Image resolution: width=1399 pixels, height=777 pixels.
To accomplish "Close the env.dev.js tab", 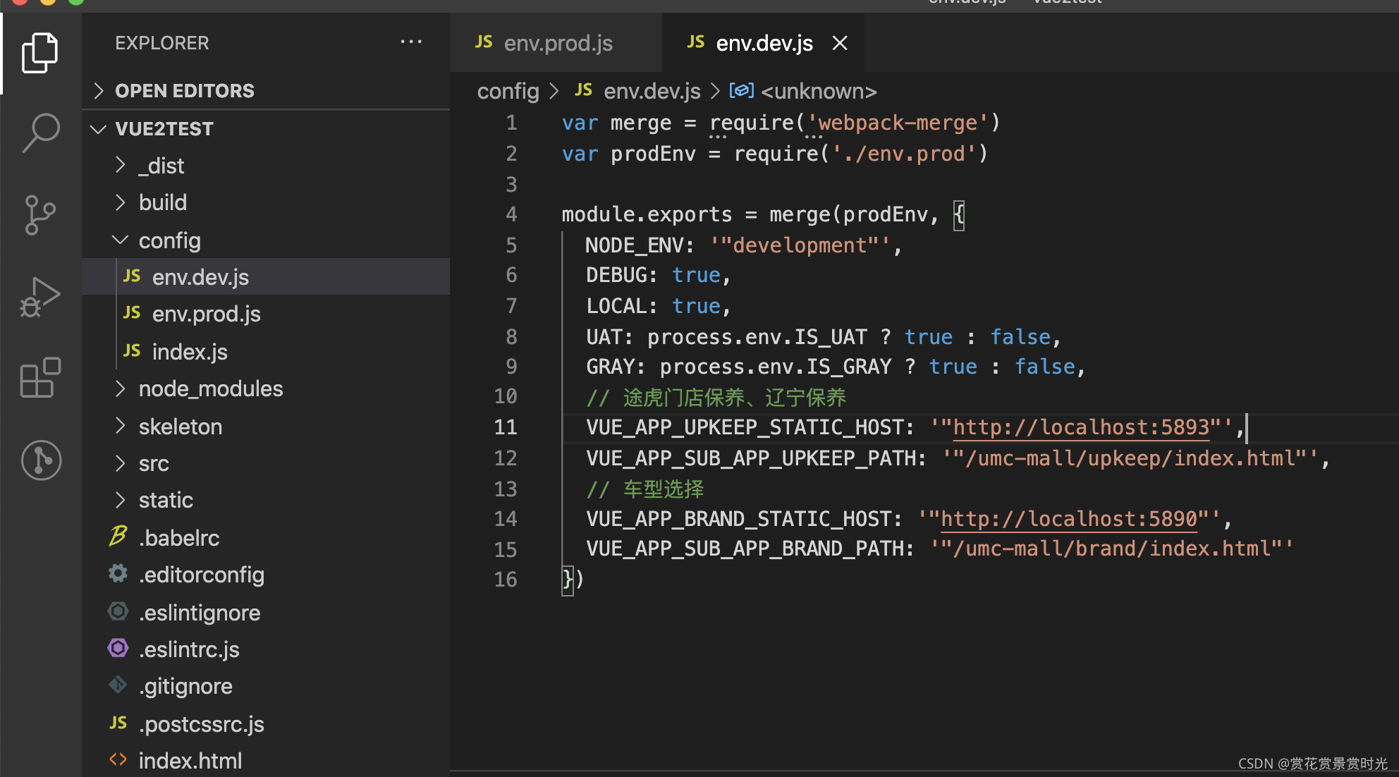I will click(839, 43).
